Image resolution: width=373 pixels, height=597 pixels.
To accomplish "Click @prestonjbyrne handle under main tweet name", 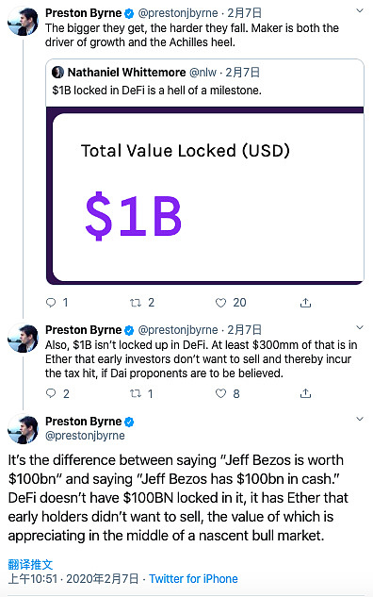I will point(85,436).
